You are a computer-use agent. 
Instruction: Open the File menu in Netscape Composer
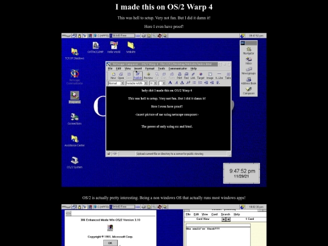pos(110,69)
